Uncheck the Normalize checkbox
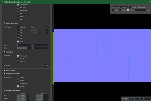This screenshot has width=151, height=101. tap(47, 66)
